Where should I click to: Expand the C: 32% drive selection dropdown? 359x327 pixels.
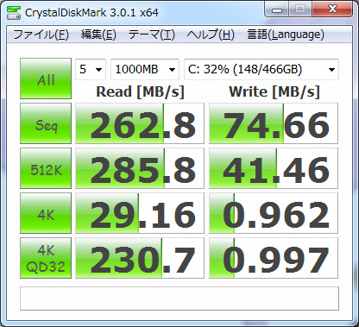[261, 69]
